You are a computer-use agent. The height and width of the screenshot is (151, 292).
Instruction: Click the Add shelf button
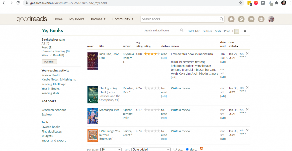click(49, 62)
